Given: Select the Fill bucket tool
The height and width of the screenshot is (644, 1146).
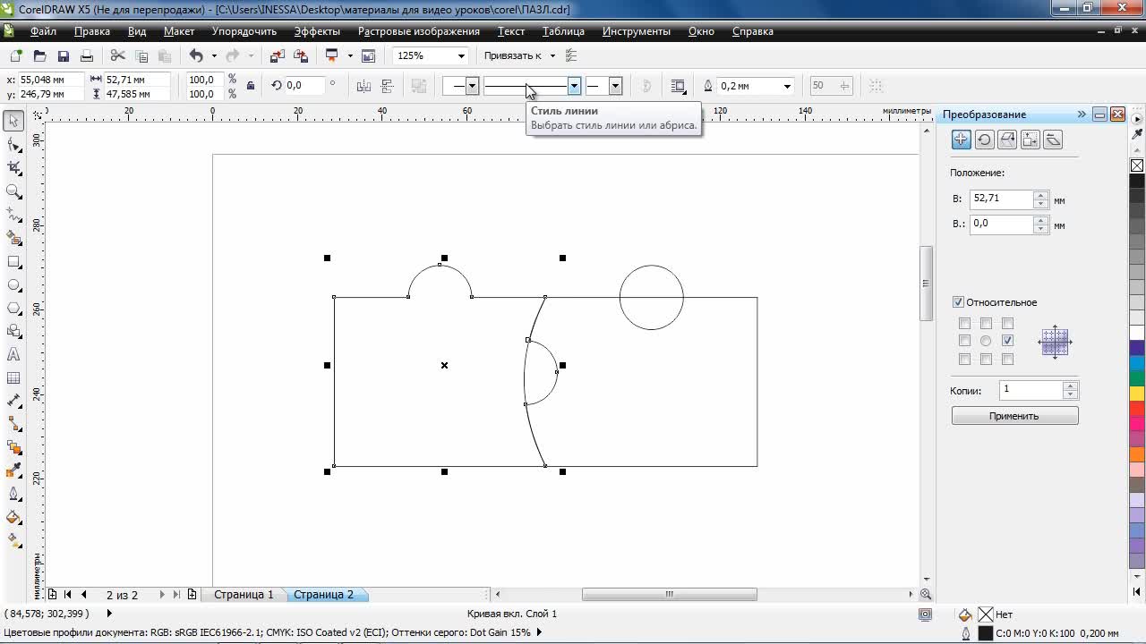Looking at the screenshot, I should 13,517.
